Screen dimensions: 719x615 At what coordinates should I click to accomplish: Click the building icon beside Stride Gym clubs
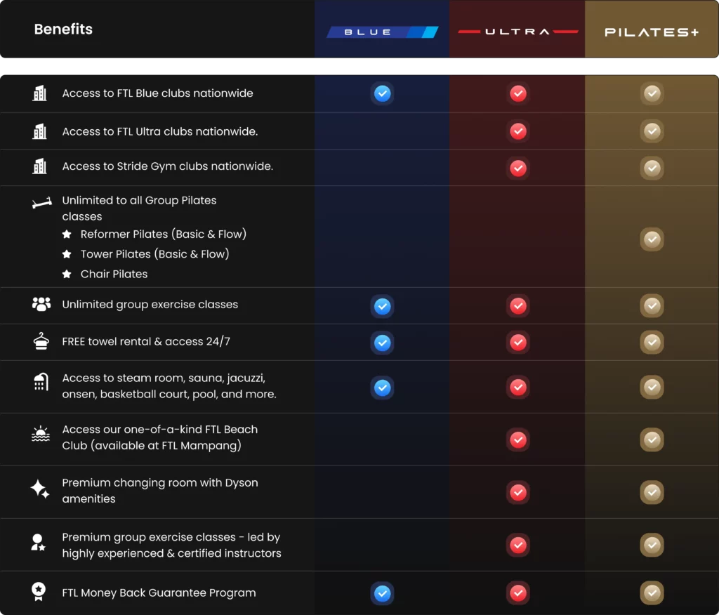[x=40, y=166]
